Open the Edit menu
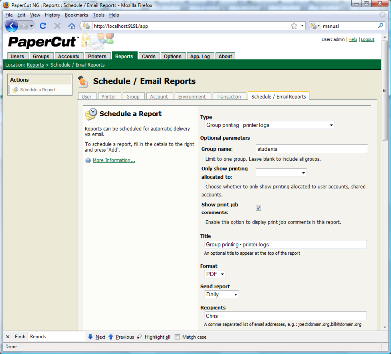The width and height of the screenshot is (391, 354). (x=21, y=15)
